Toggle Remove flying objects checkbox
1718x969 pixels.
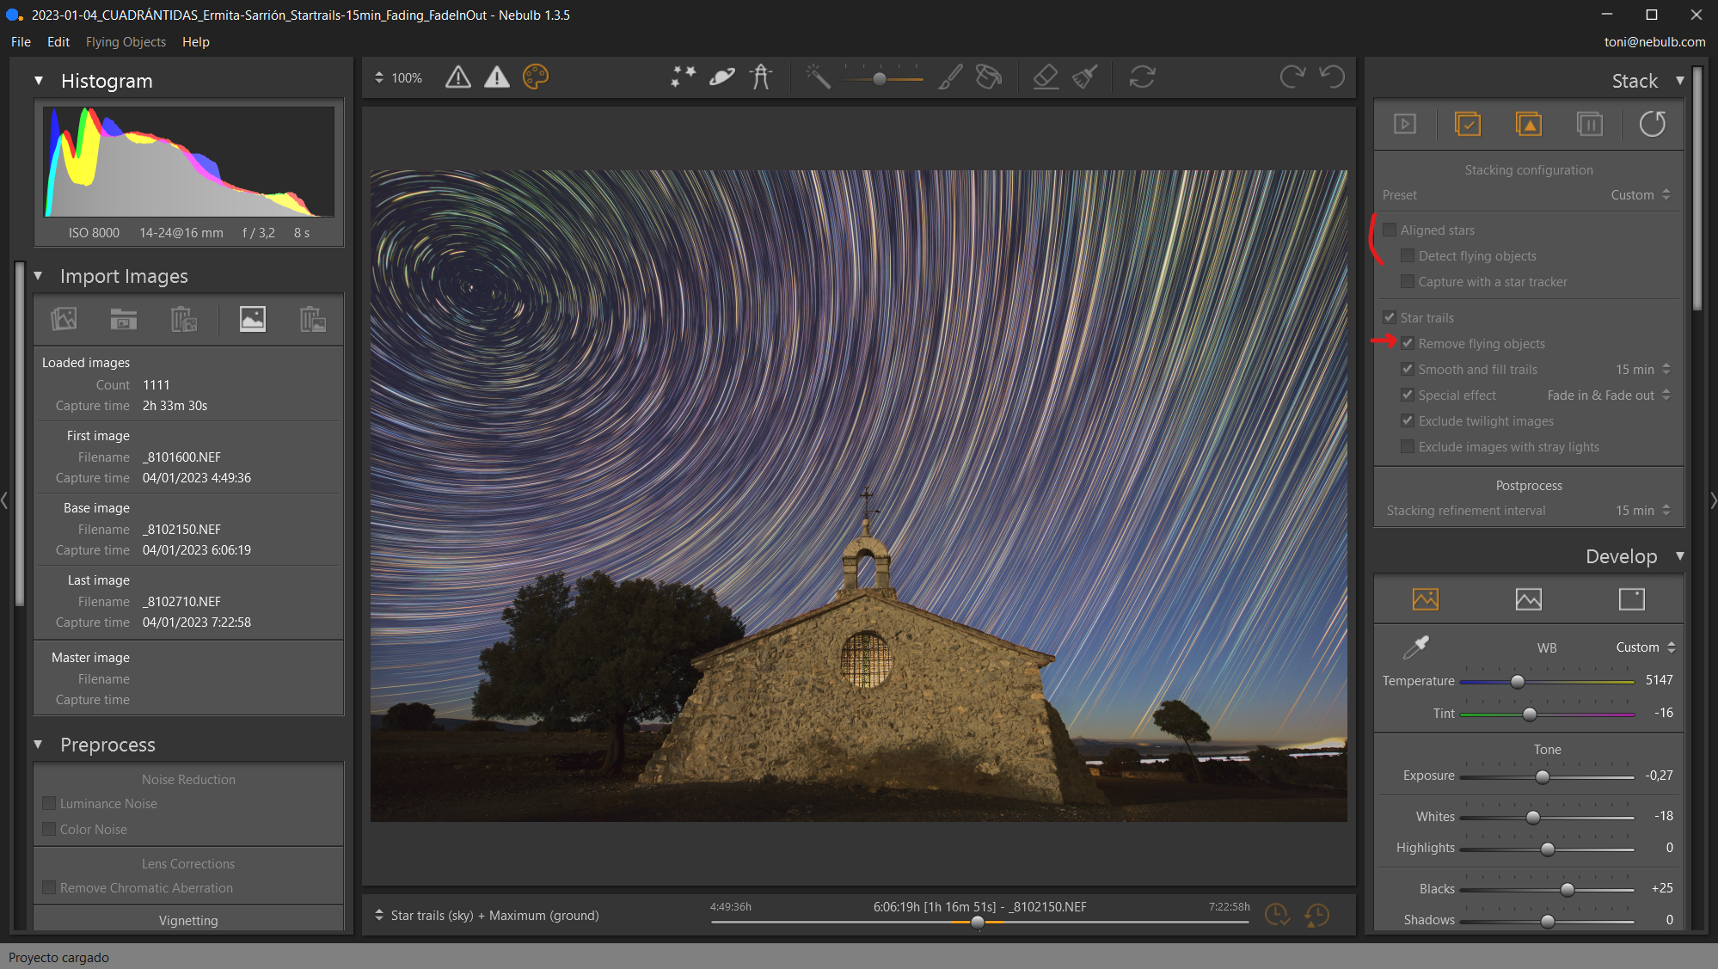(x=1408, y=343)
